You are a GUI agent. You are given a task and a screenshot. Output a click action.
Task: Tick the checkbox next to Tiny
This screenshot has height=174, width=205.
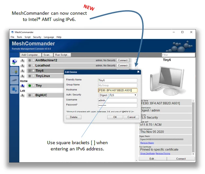tap(34, 86)
